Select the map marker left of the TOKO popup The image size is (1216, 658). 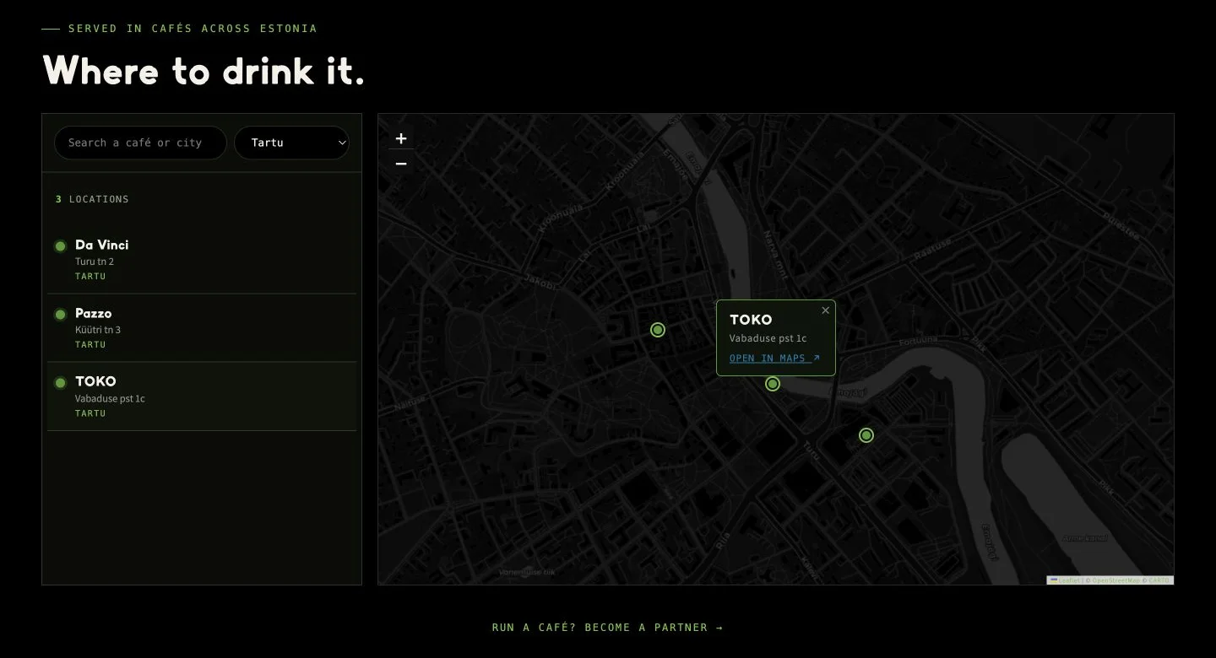658,330
